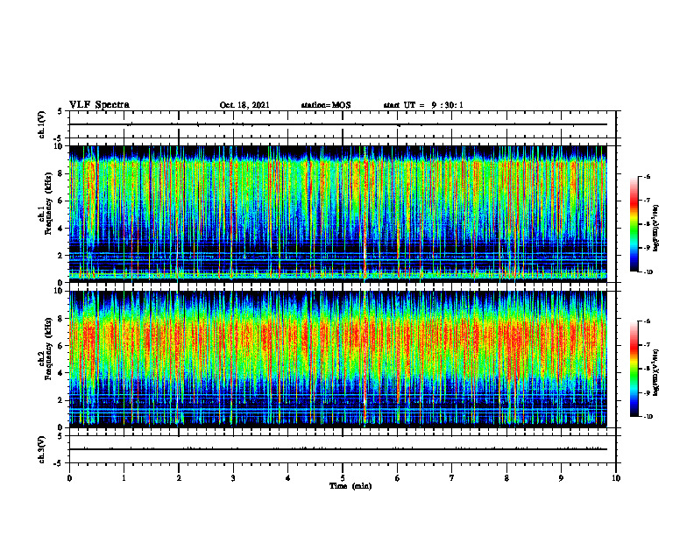Select the "start UT = 9:30:1" text
The width and height of the screenshot is (694, 536).
[423, 105]
